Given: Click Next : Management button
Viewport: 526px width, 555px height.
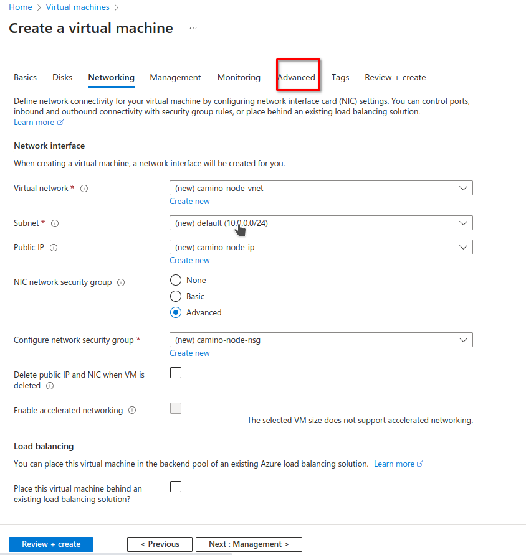Looking at the screenshot, I should click(x=249, y=544).
